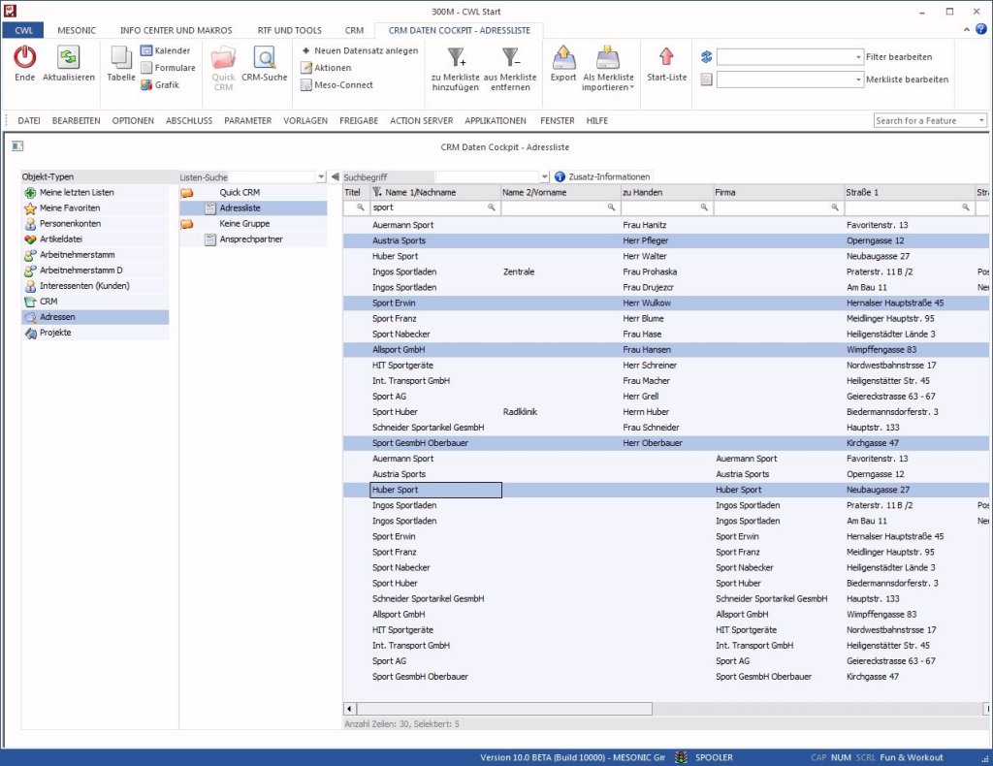Open the Listen-Suche dropdown arrow
This screenshot has width=993, height=766.
pos(321,177)
